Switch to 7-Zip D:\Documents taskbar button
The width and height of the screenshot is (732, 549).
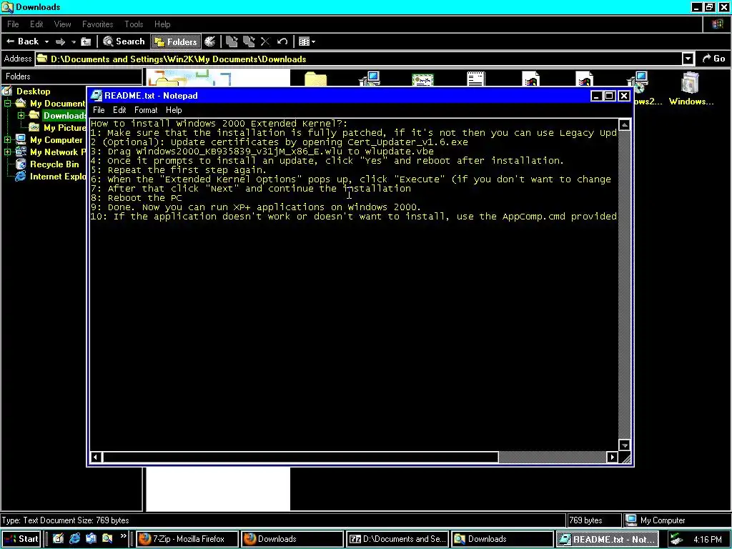[397, 539]
